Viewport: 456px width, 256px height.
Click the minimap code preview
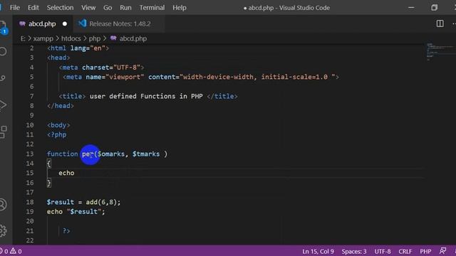[x=440, y=52]
